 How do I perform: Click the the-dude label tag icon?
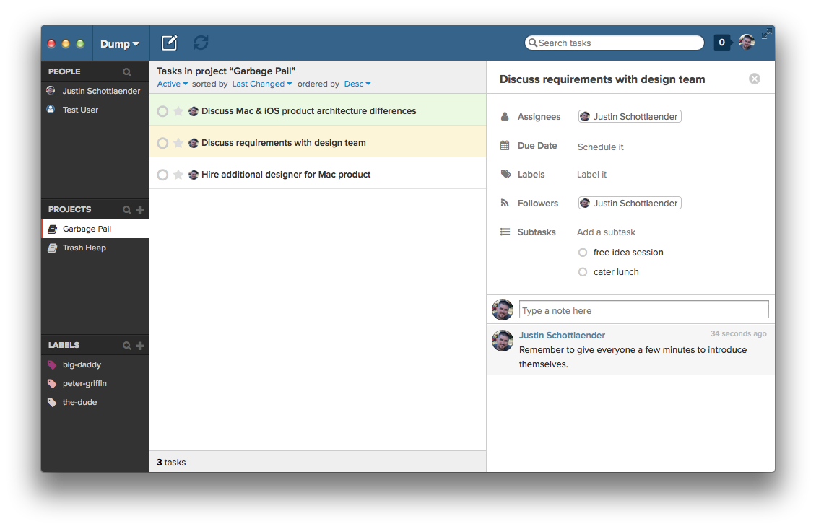coord(52,402)
